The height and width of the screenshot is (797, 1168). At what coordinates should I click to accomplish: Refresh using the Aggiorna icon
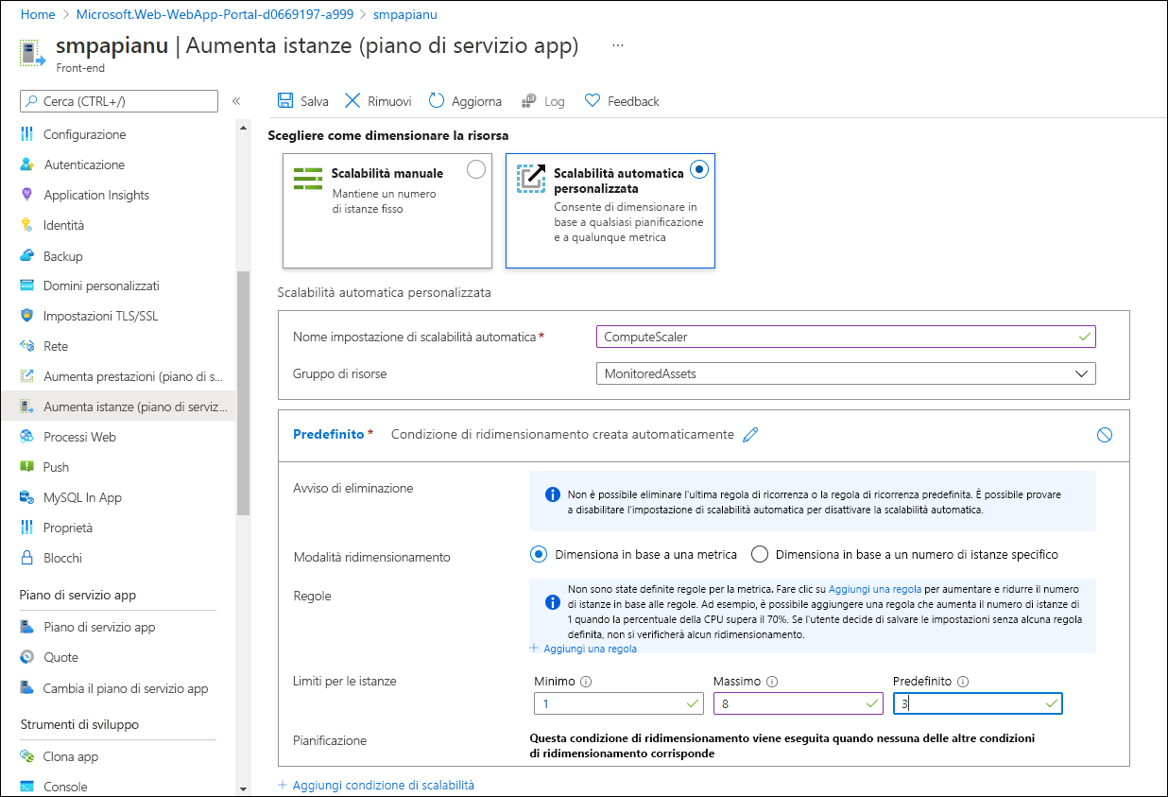click(x=437, y=101)
